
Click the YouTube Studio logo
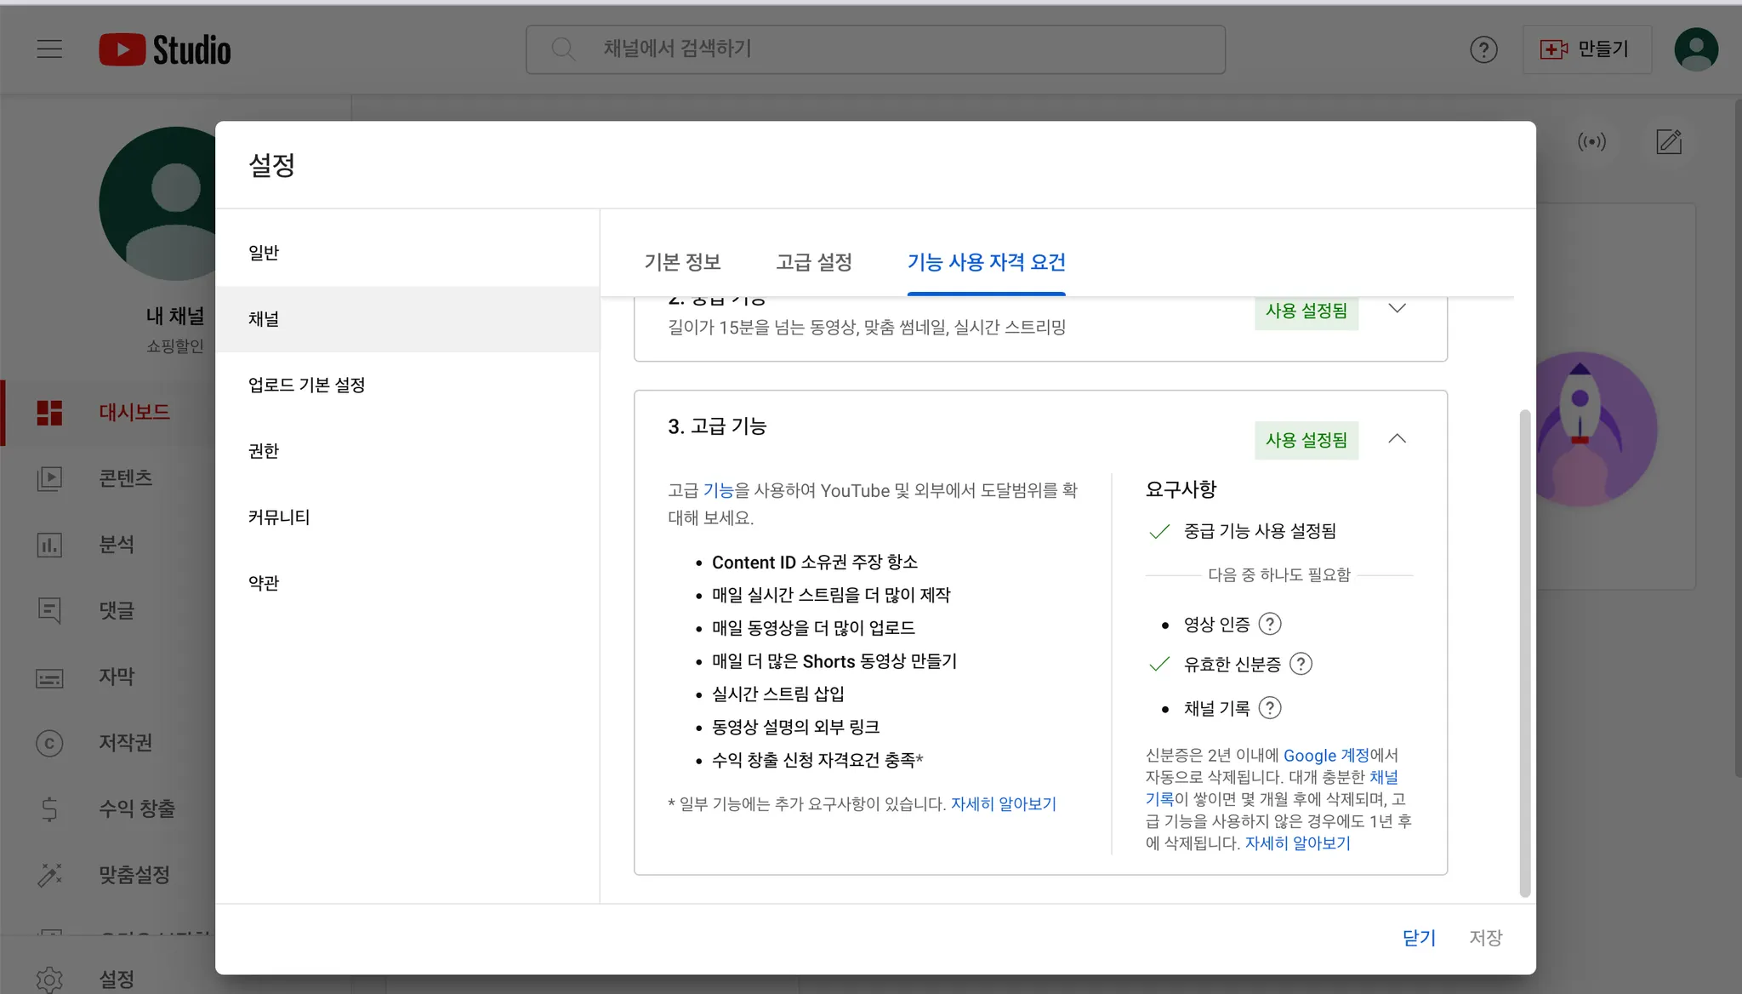[x=165, y=49]
